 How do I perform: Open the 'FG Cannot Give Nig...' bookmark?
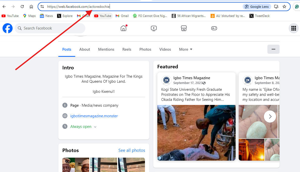coord(150,16)
